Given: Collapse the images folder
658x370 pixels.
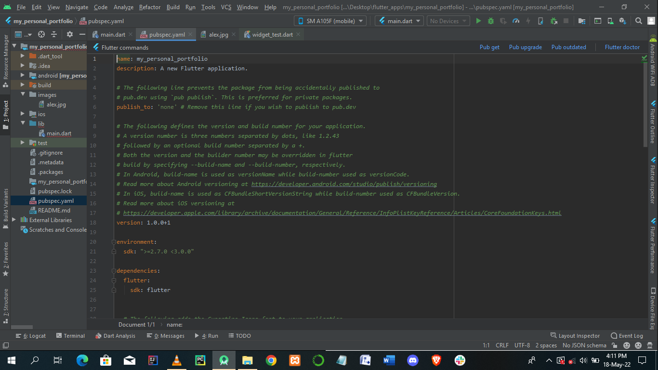Looking at the screenshot, I should [23, 95].
